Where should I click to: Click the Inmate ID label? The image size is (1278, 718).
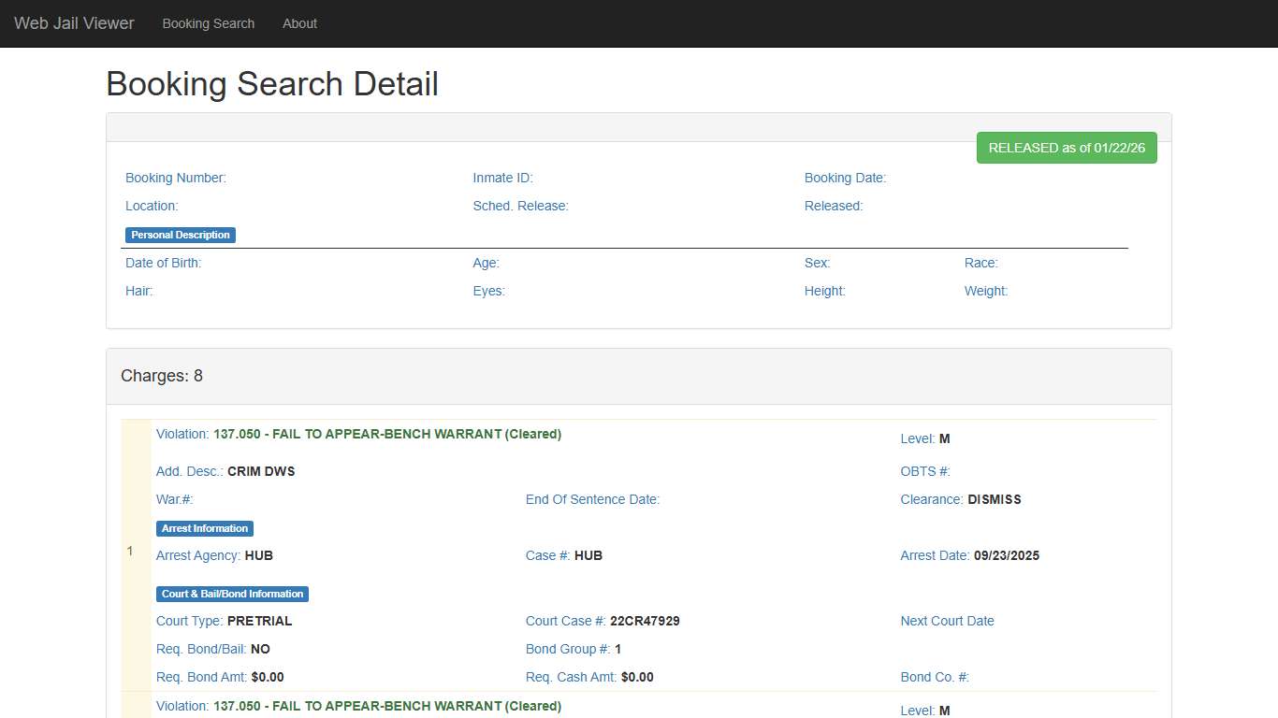[x=502, y=178]
